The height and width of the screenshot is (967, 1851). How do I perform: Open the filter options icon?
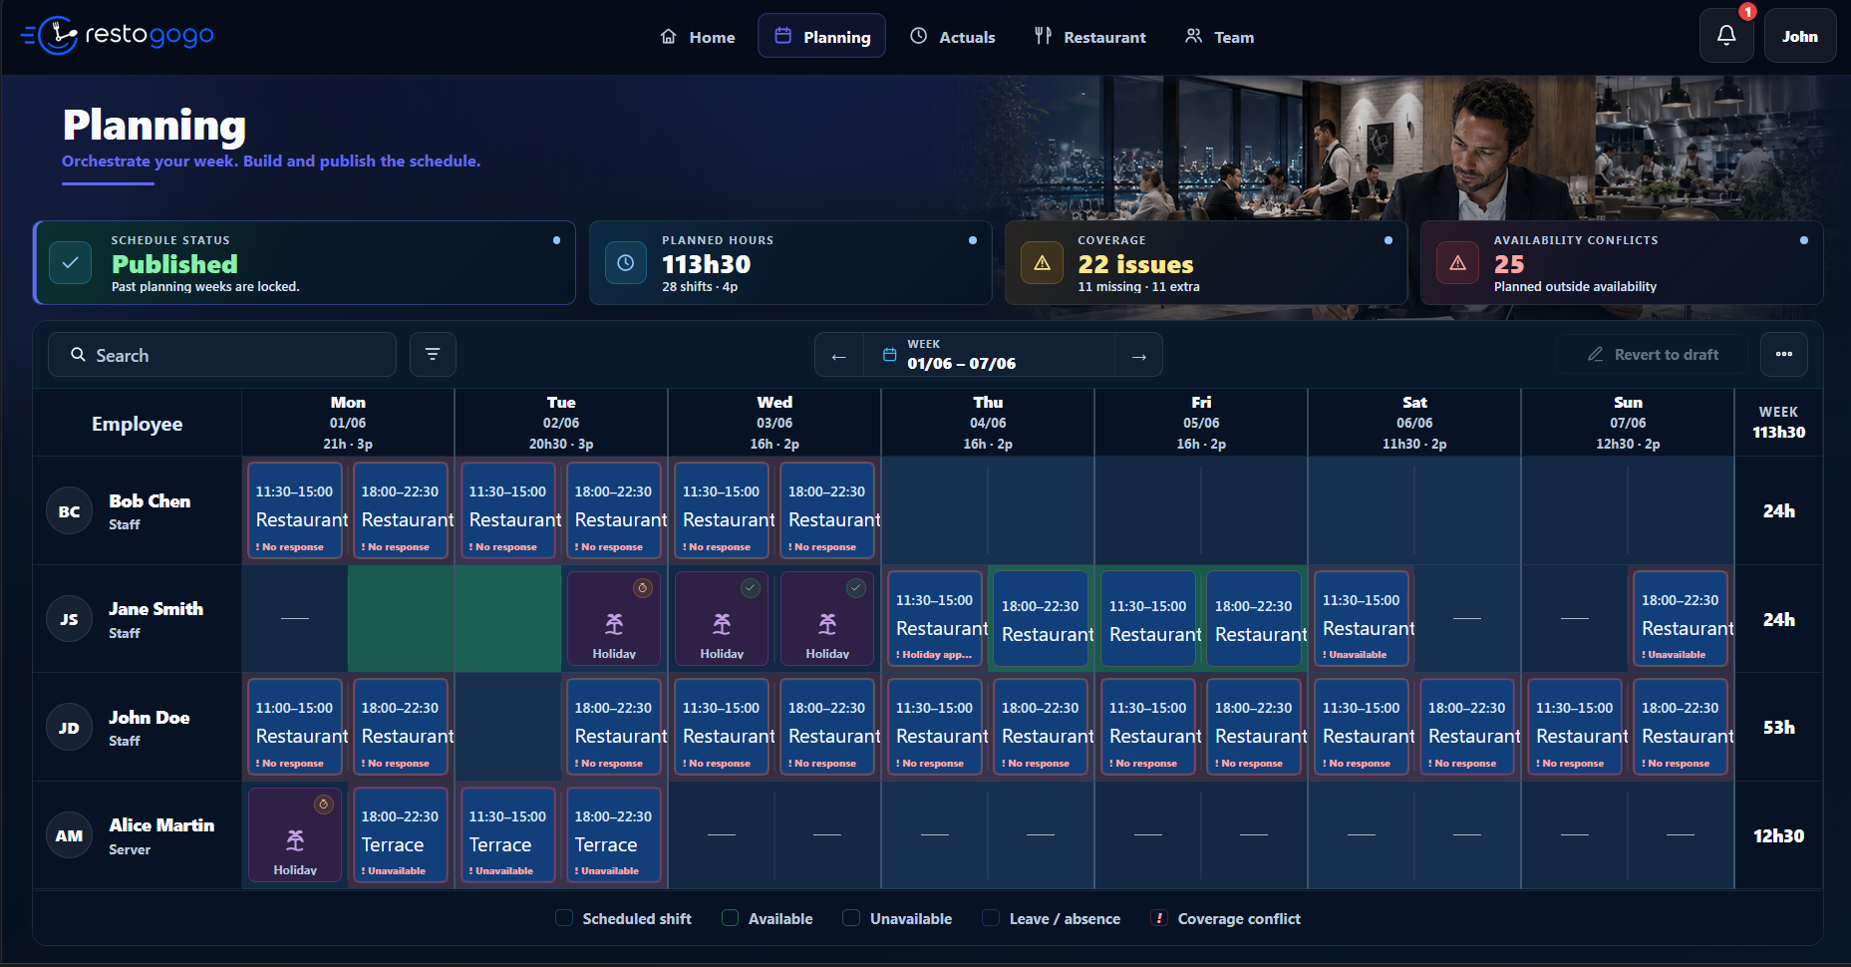pyautogui.click(x=433, y=355)
